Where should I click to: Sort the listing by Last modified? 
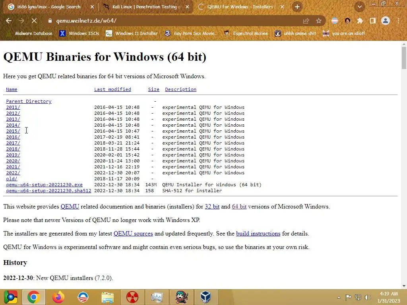pyautogui.click(x=112, y=89)
